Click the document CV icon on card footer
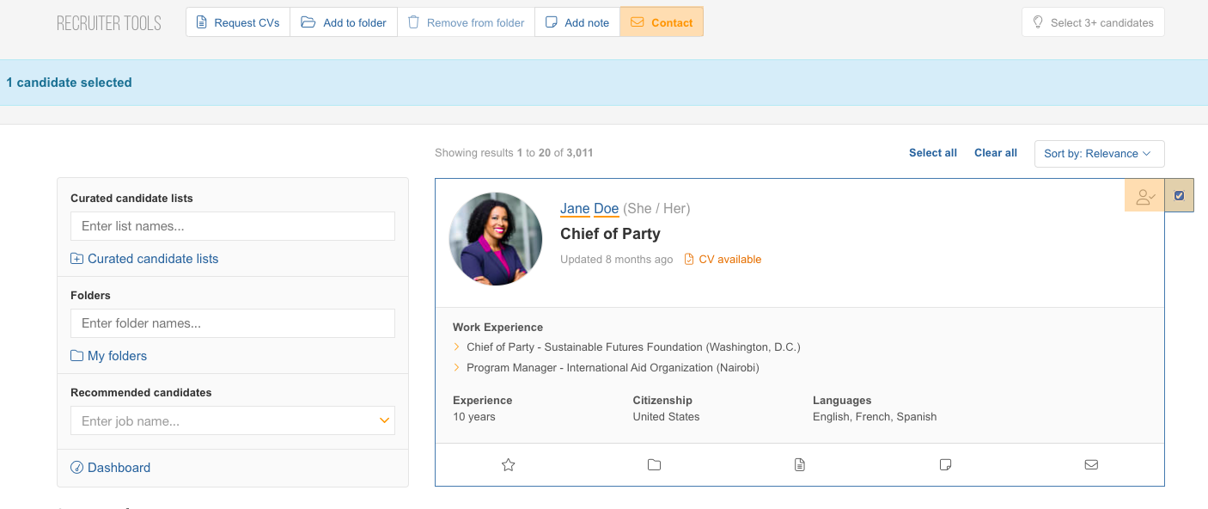This screenshot has height=509, width=1208. (x=800, y=465)
